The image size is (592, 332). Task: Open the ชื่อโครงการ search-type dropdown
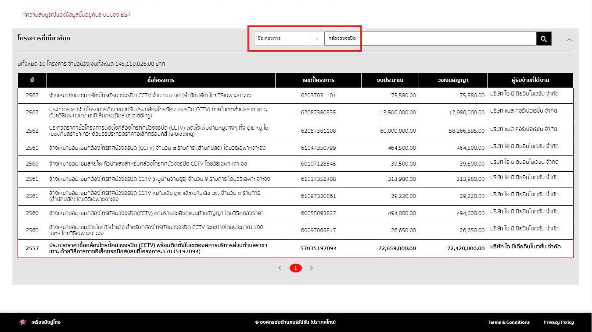(x=288, y=39)
